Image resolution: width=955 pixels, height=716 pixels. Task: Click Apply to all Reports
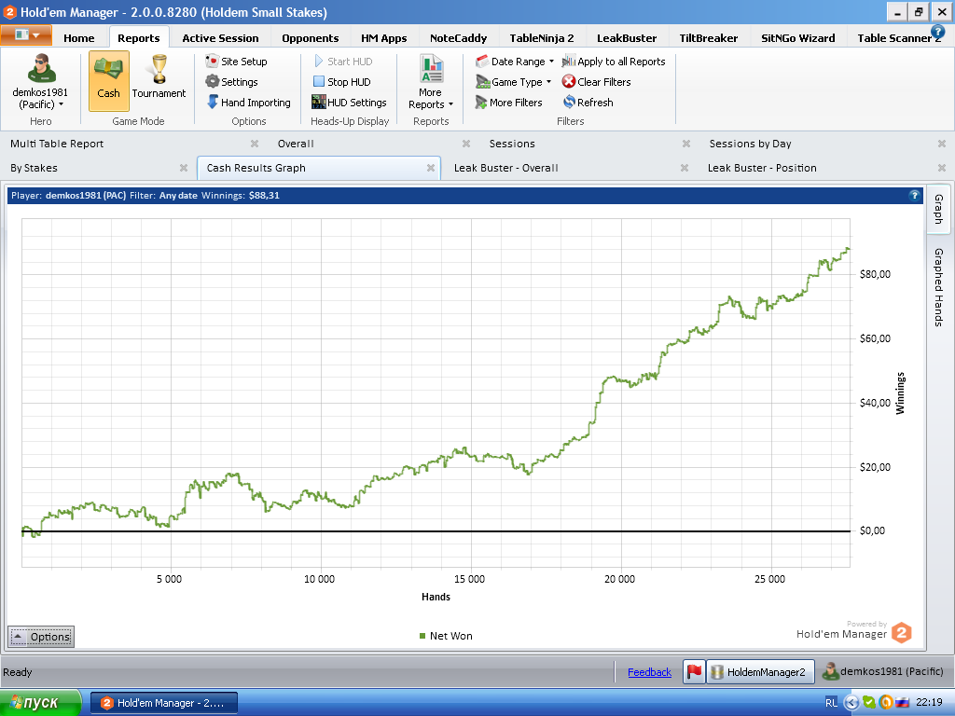614,62
